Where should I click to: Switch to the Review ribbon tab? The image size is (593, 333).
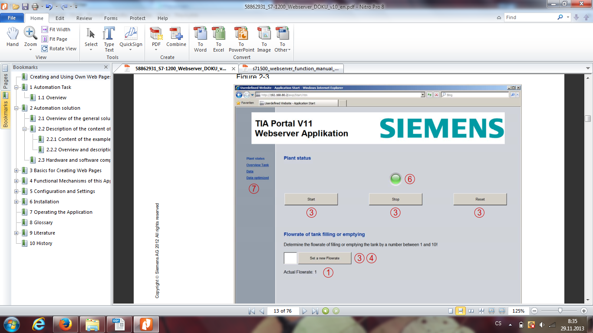(x=84, y=18)
